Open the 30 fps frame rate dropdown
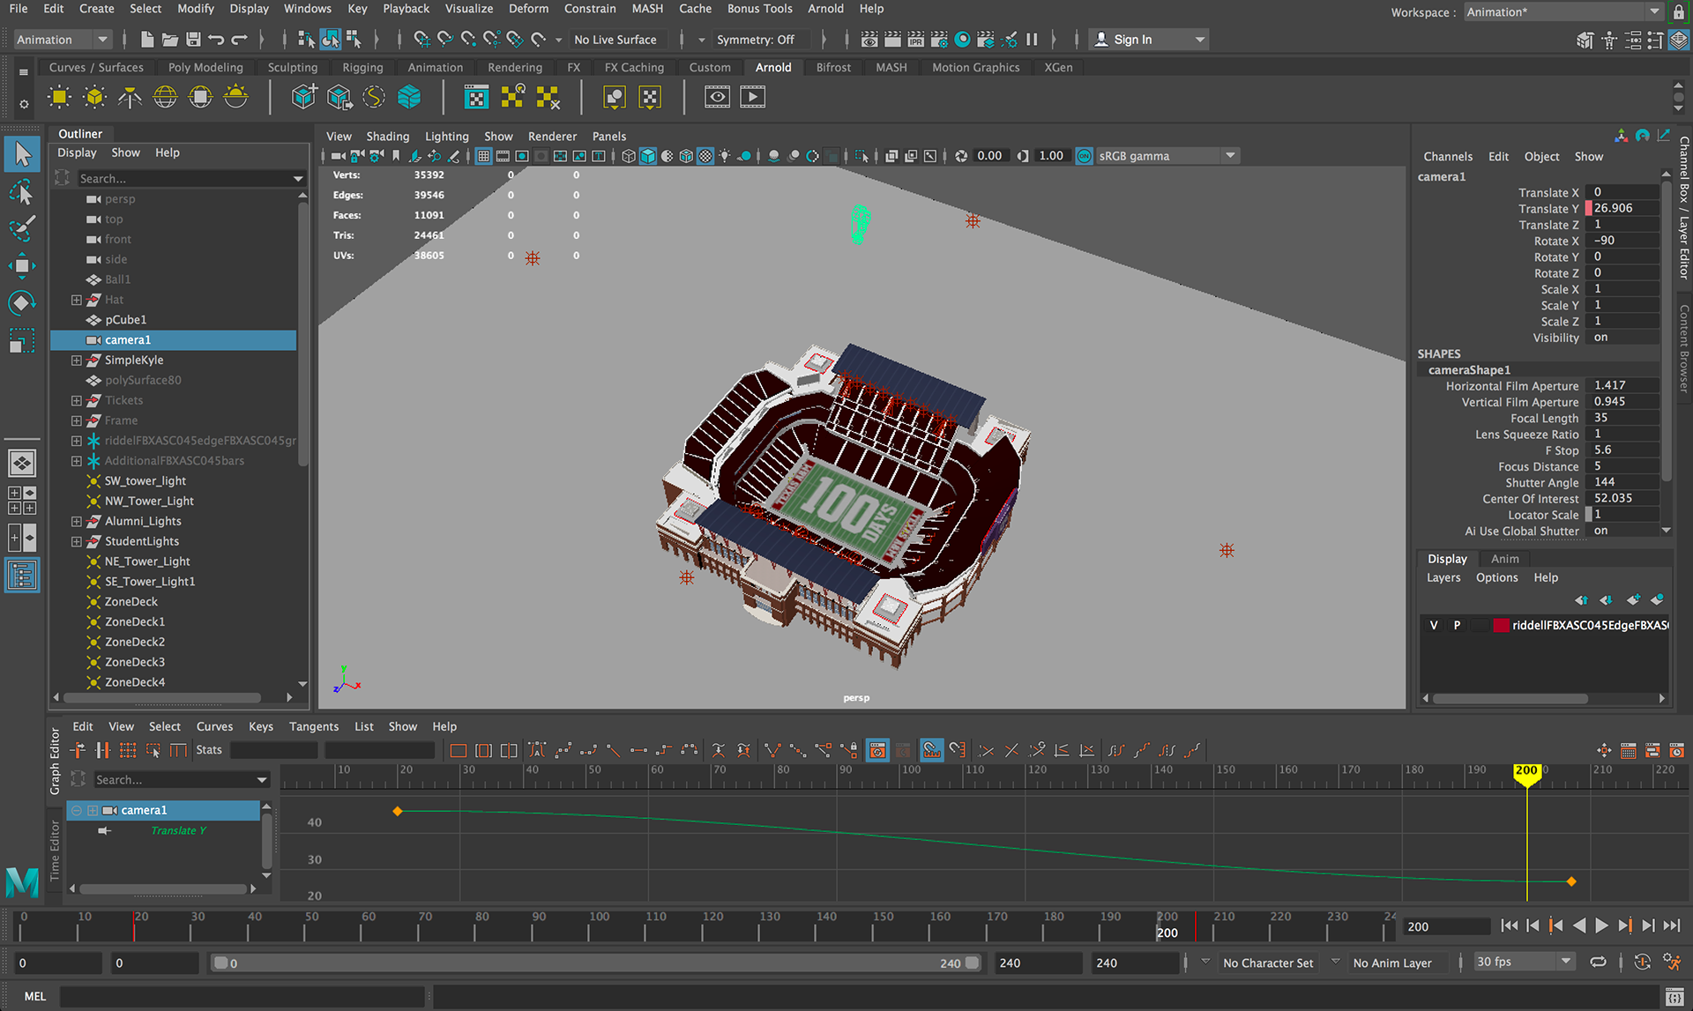This screenshot has height=1011, width=1693. (1525, 963)
